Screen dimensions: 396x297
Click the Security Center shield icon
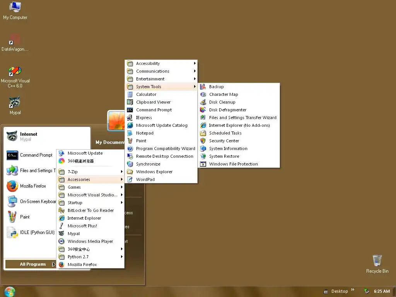point(203,141)
